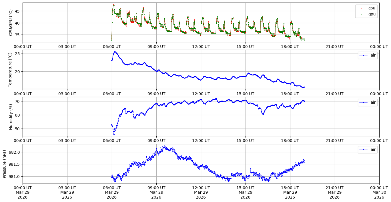391x202 pixels.
Task: Click the humidity curve's lowest dip near 06:00
Action: coord(114,134)
